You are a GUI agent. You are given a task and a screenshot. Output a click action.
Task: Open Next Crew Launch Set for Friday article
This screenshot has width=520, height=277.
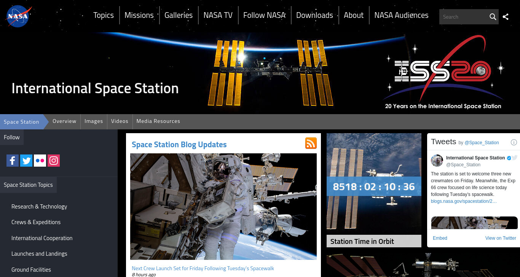point(203,269)
